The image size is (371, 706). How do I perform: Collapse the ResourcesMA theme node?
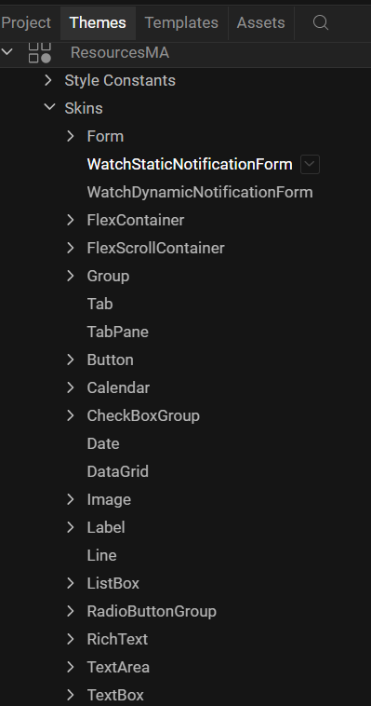point(7,52)
